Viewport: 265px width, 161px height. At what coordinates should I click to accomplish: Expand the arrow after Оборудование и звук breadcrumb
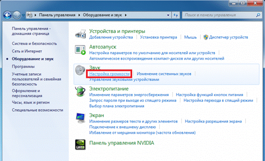pyautogui.click(x=126, y=15)
